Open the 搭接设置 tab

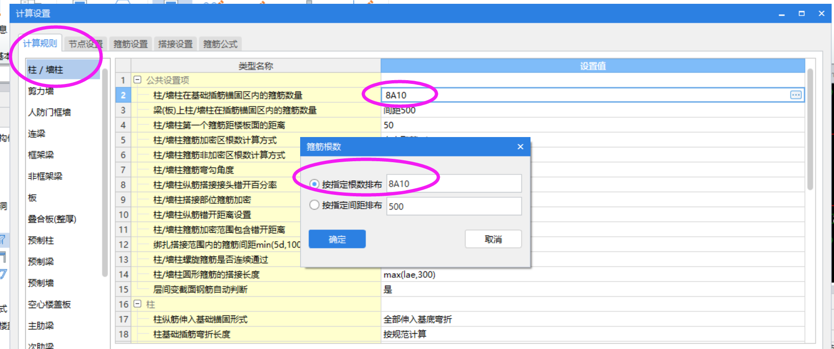point(175,44)
